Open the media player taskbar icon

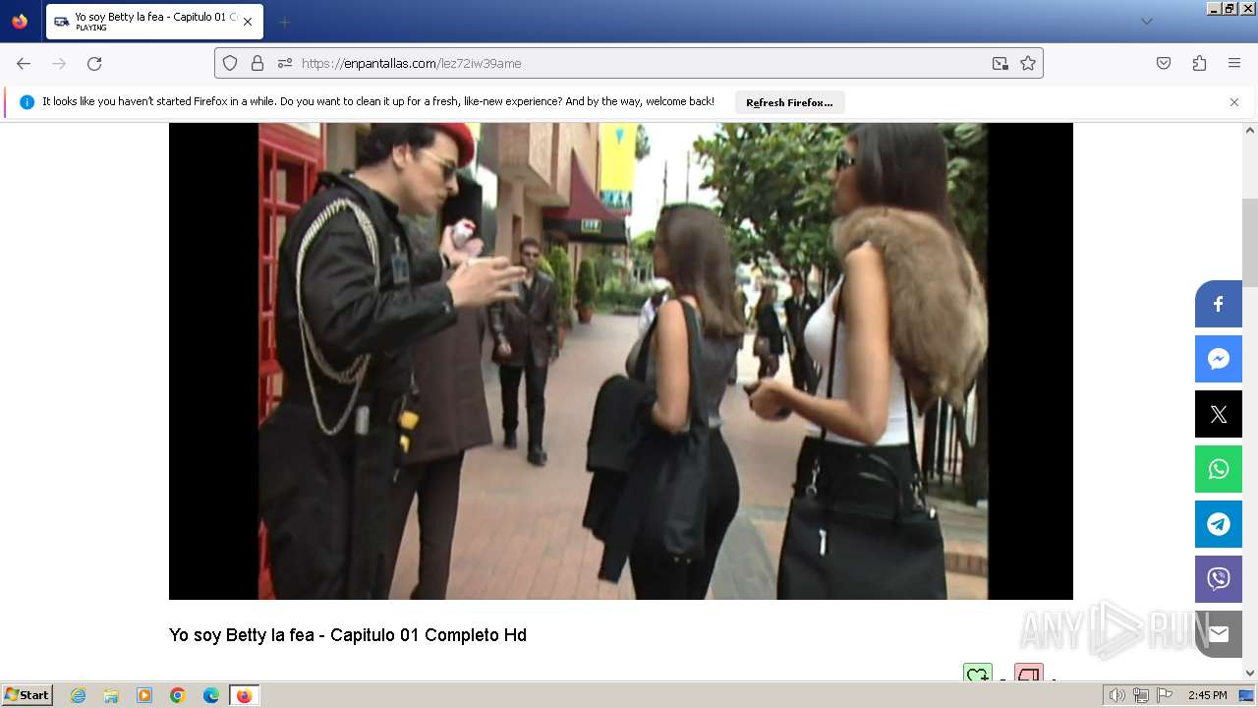[144, 695]
